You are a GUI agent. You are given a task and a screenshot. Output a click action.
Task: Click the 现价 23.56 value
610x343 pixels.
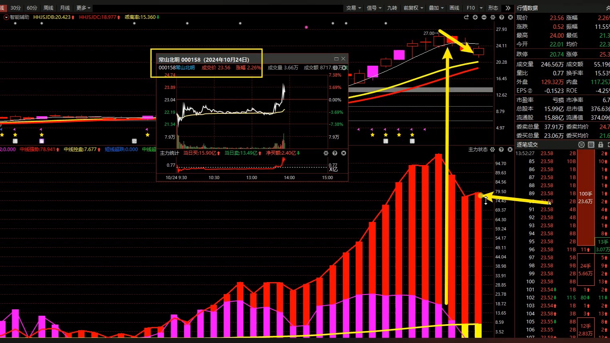coord(557,18)
